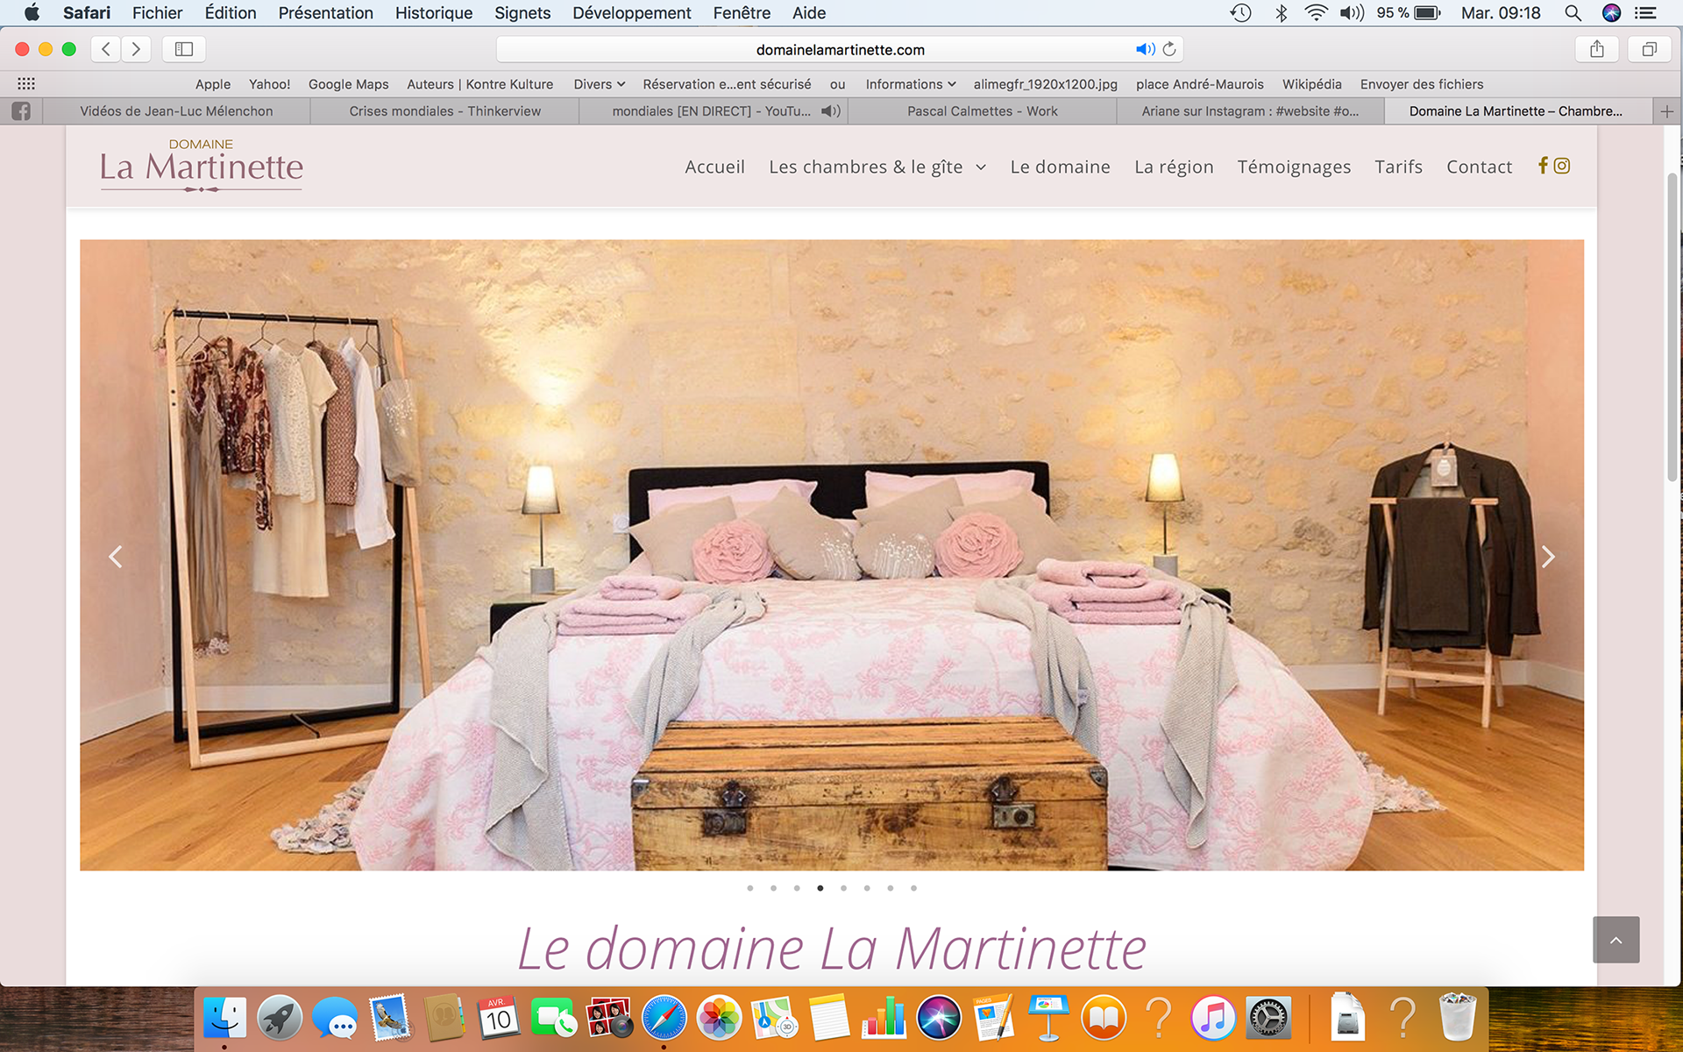Screen dimensions: 1683x1052
Task: Show next slide with right carousel arrow
Action: click(1548, 557)
